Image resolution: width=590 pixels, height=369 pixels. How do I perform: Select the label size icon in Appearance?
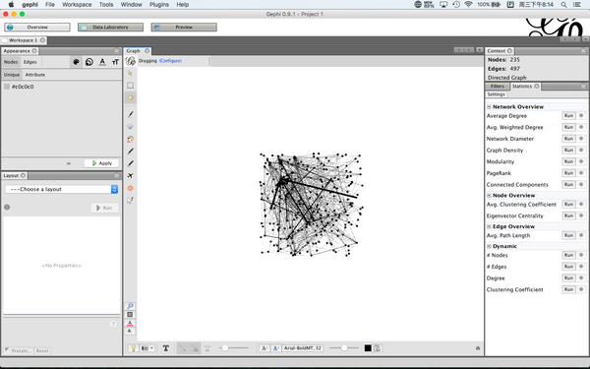[x=115, y=62]
